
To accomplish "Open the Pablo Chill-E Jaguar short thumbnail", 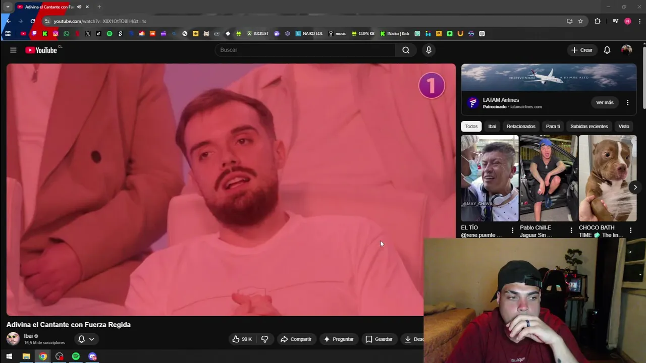I will tap(549, 178).
